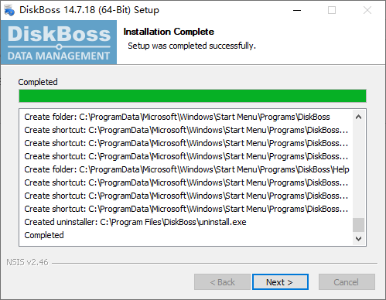Image resolution: width=386 pixels, height=300 pixels.
Task: Click the scrollbar thumb in install log
Action: tap(358, 225)
